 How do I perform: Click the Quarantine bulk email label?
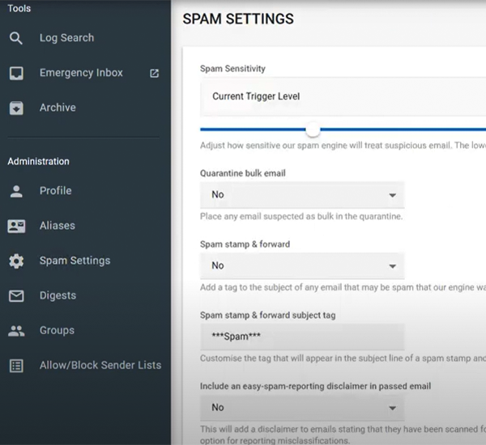click(x=243, y=173)
